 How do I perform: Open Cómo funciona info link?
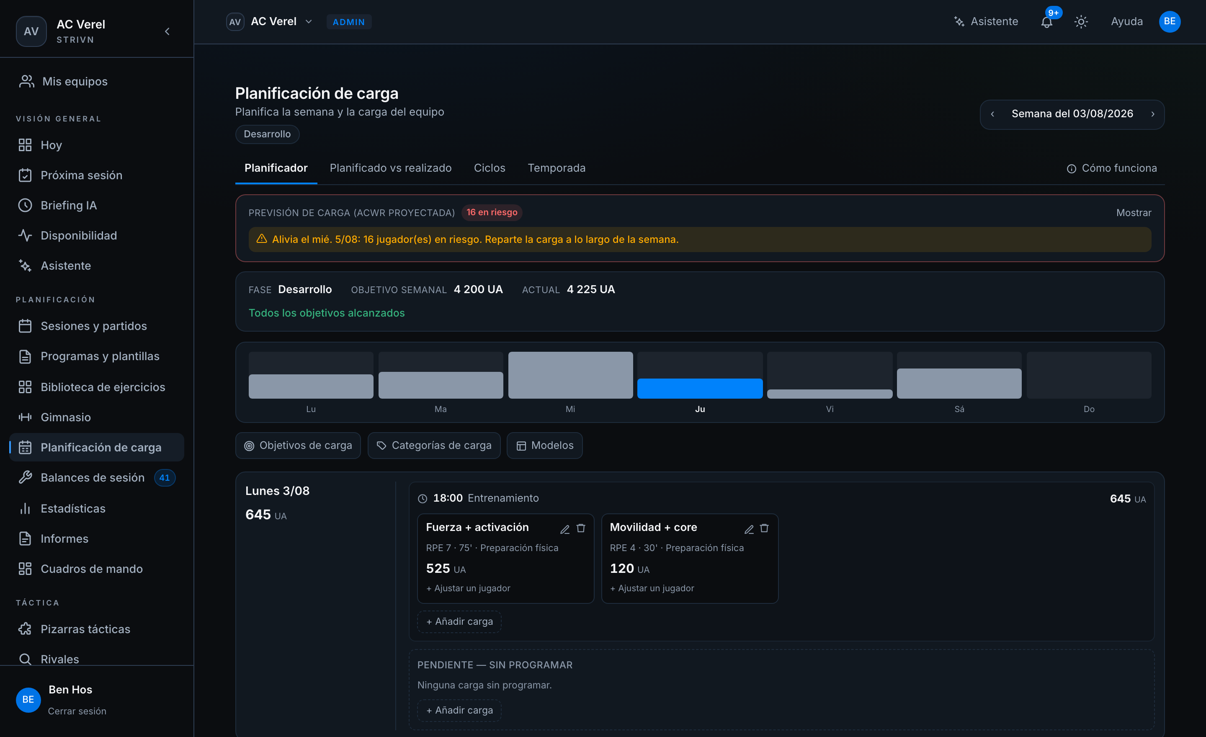coord(1111,168)
